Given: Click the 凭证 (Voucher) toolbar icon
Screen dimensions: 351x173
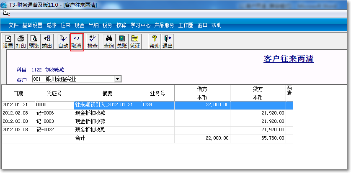Looking at the screenshot, I should click(x=135, y=42).
